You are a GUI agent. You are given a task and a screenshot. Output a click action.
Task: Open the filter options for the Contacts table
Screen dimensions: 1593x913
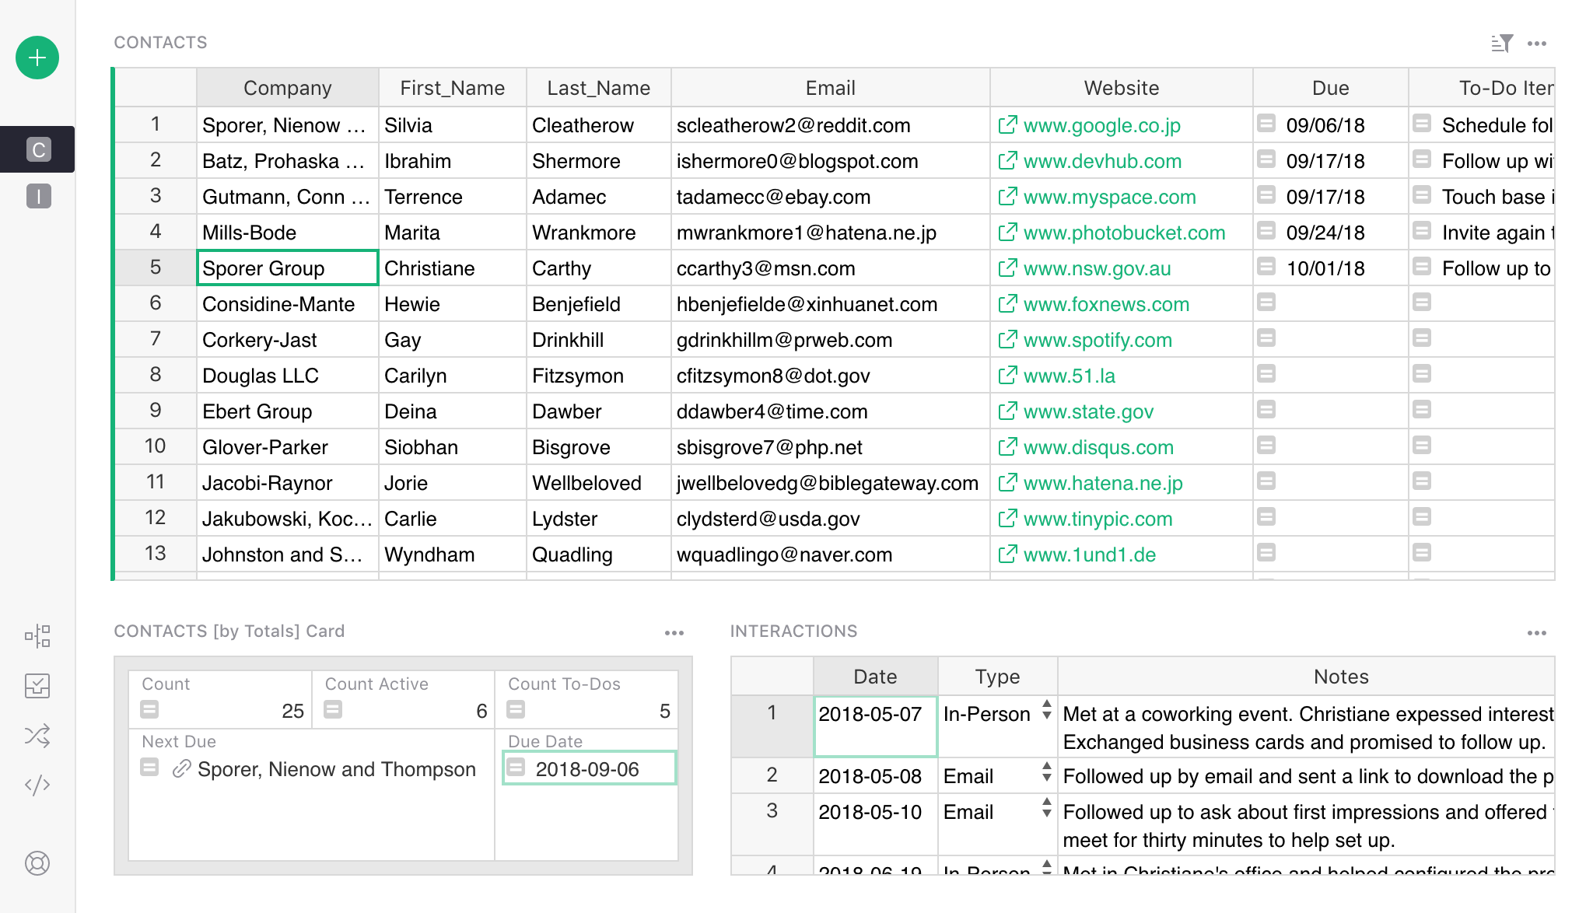tap(1502, 44)
